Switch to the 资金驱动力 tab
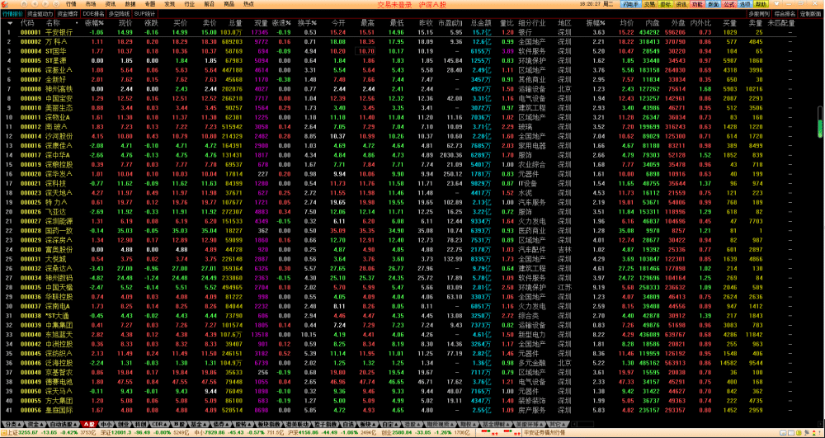 (40, 13)
